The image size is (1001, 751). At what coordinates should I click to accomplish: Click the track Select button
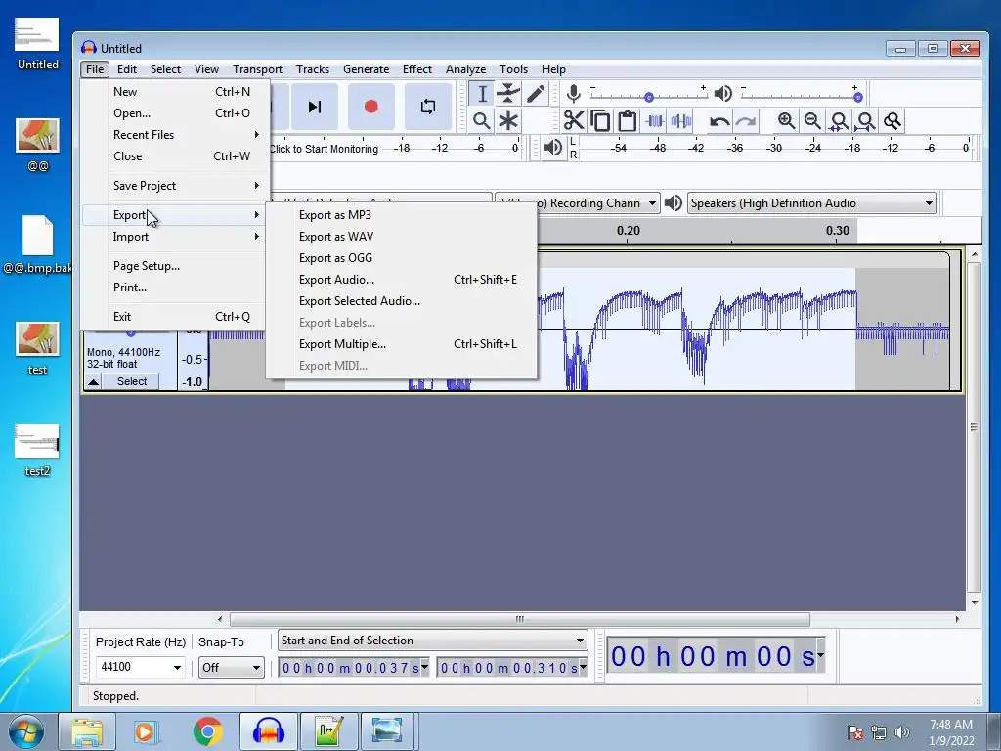coord(132,381)
